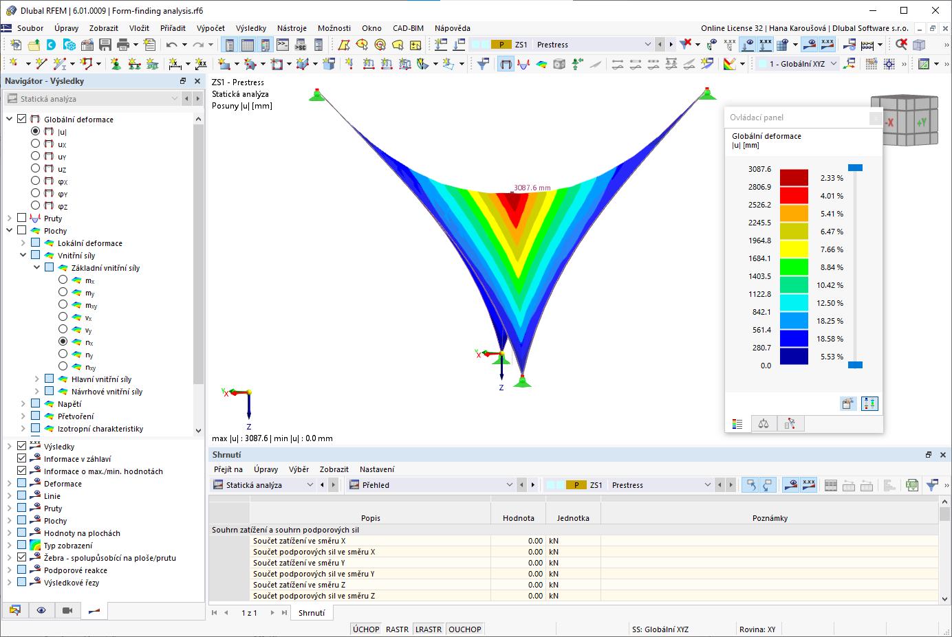Select the ny internal force radio button
This screenshot has height=637, width=952.
point(63,354)
